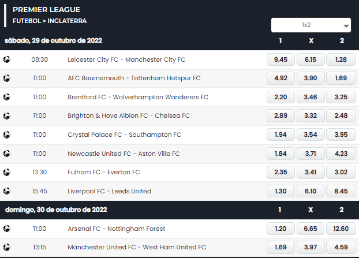Click soccer ball icon beside AFC Bournemouth match
Image resolution: width=359 pixels, height=258 pixels.
point(7,78)
